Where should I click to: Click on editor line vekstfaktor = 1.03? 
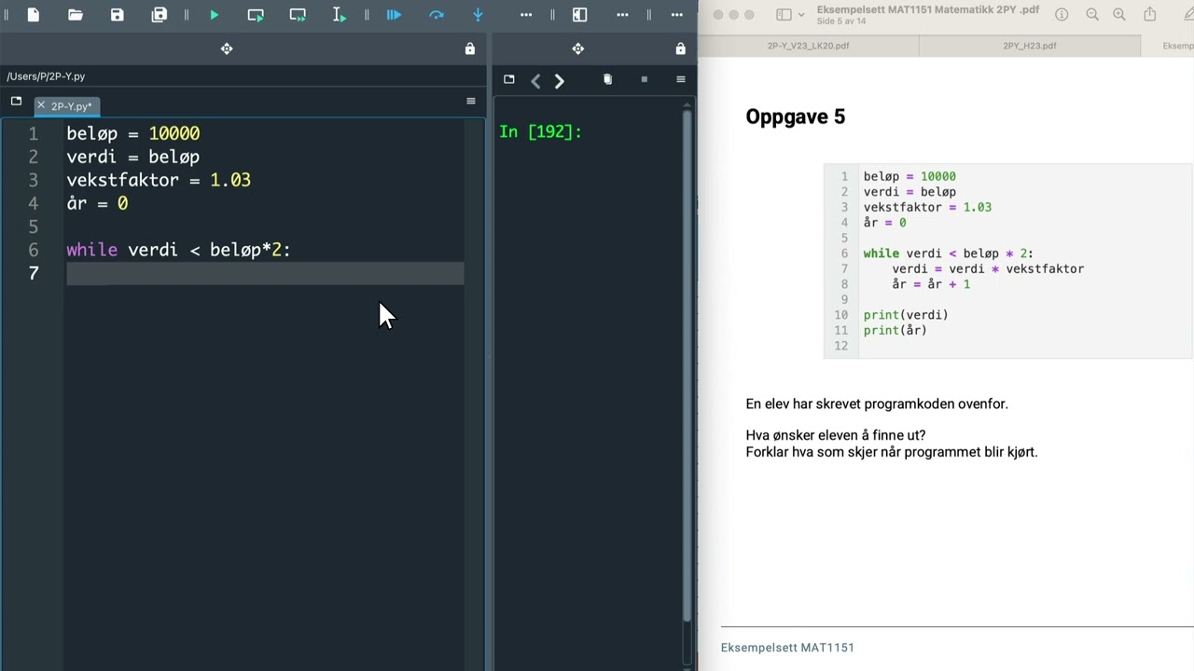click(x=159, y=180)
